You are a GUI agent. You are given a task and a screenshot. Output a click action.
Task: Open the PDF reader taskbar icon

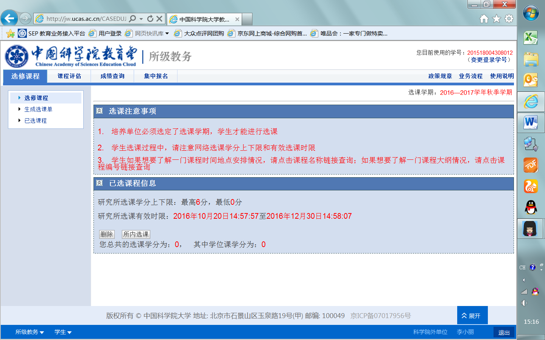[531, 165]
